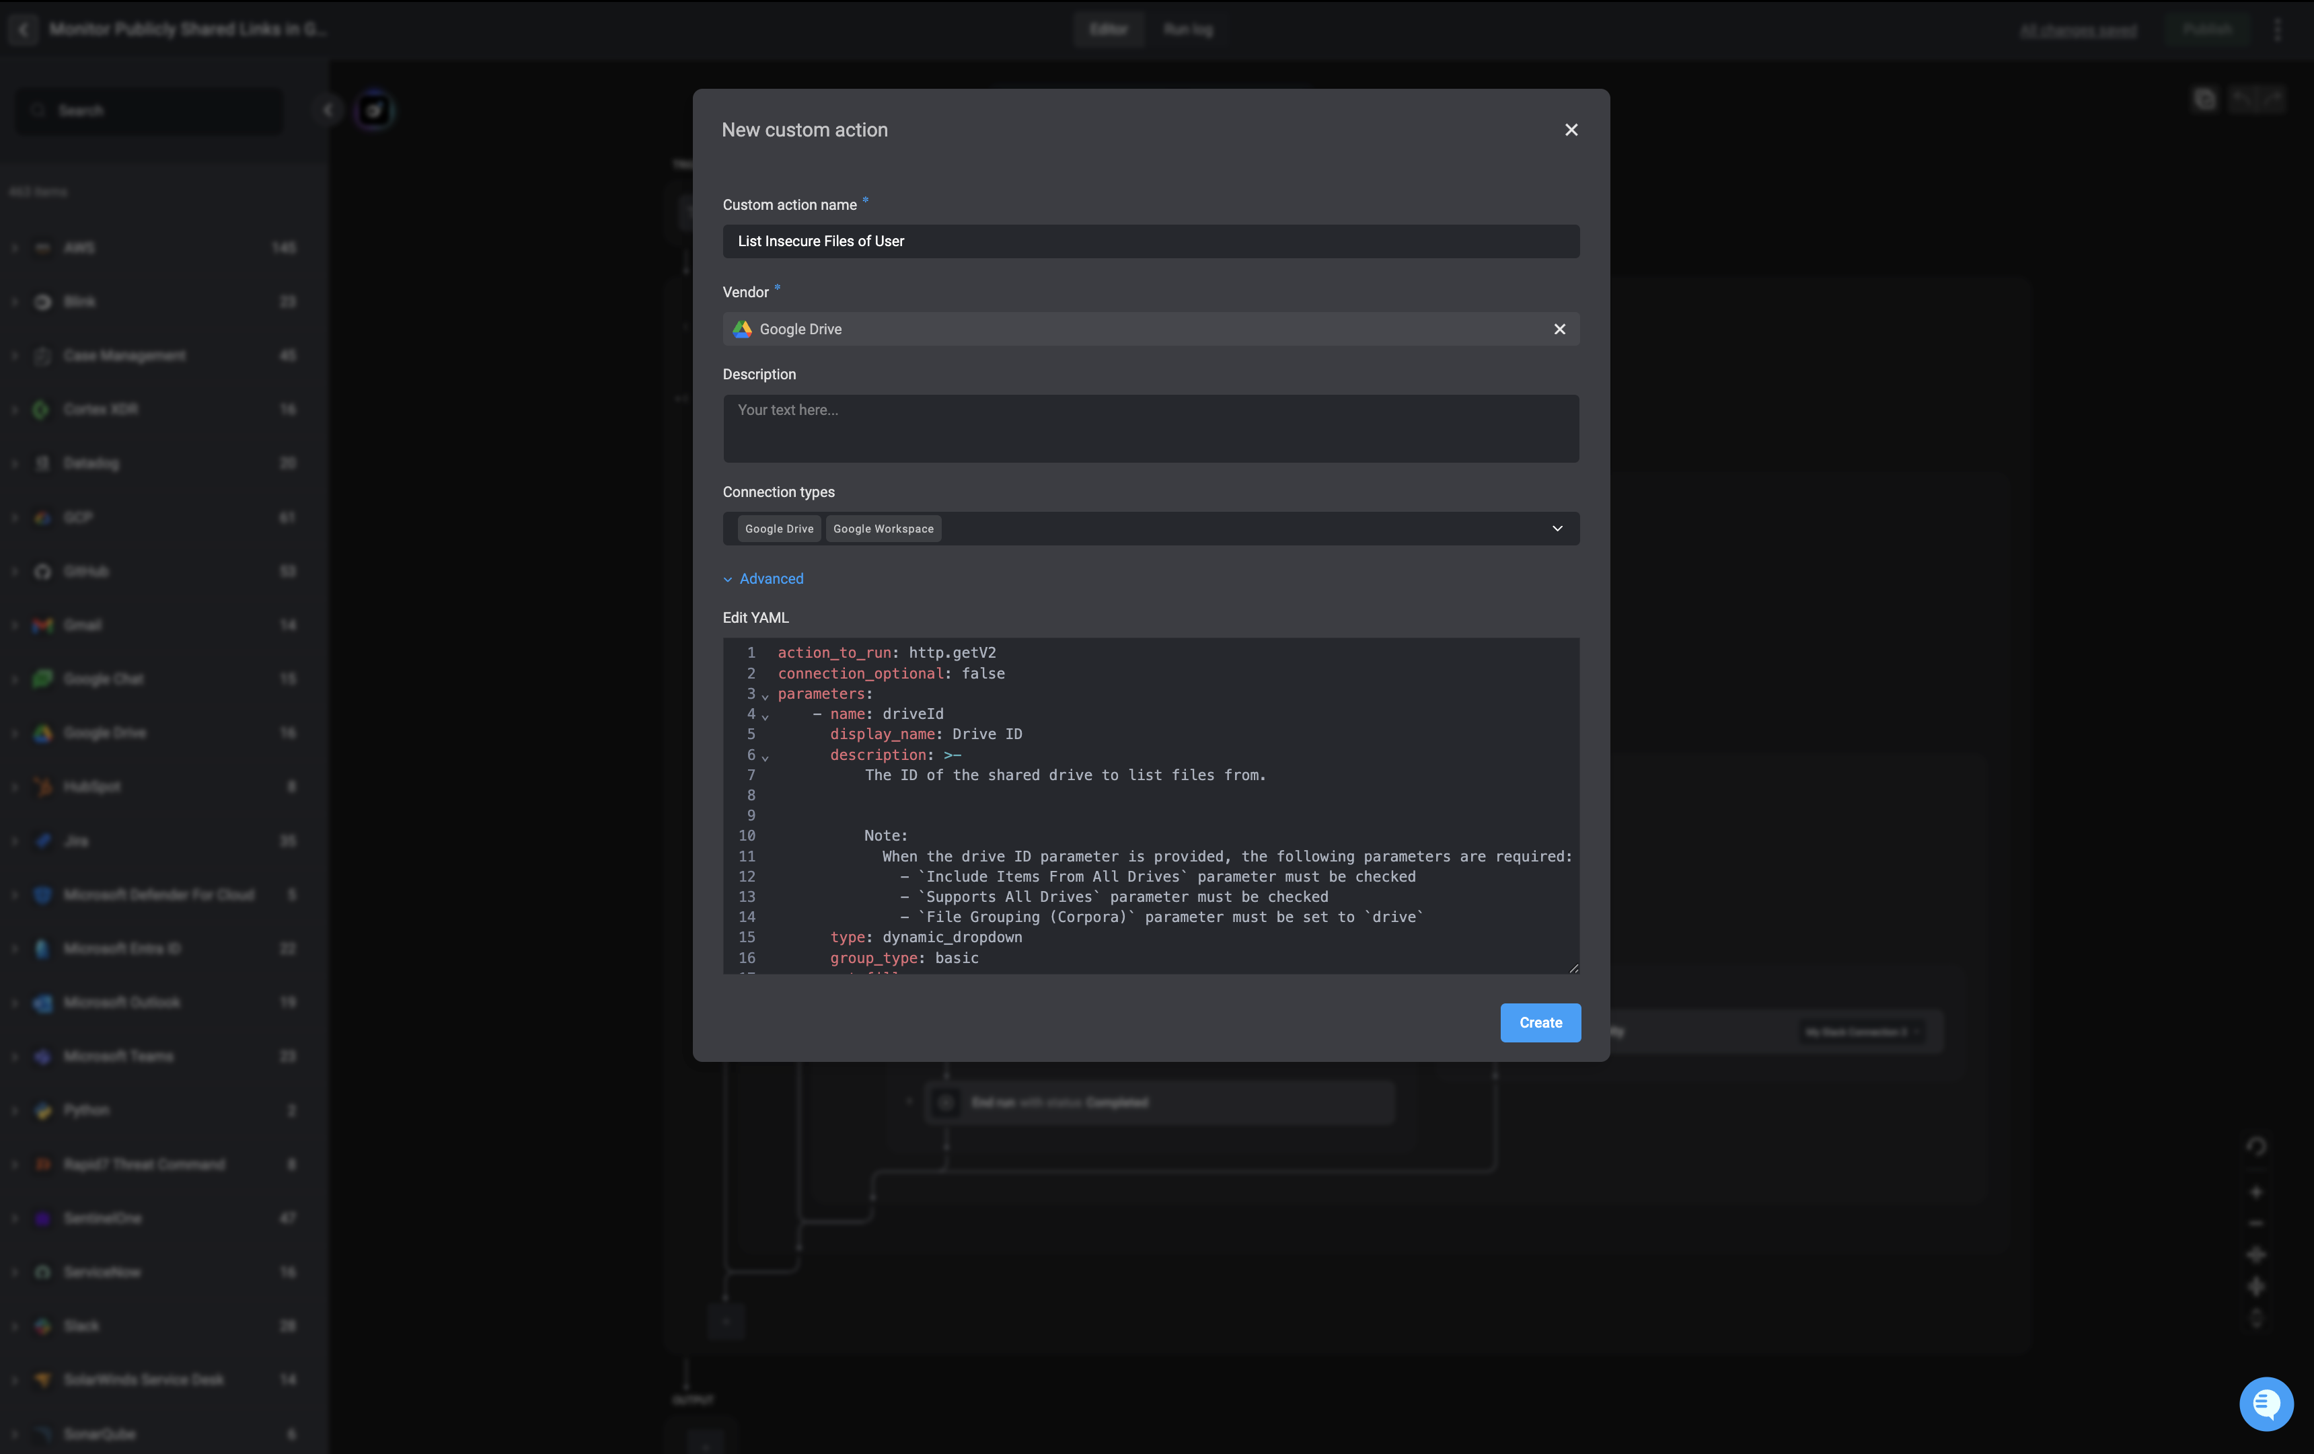This screenshot has height=1454, width=2314.
Task: Collapse YAML line 4 name fold arrow
Action: (765, 716)
